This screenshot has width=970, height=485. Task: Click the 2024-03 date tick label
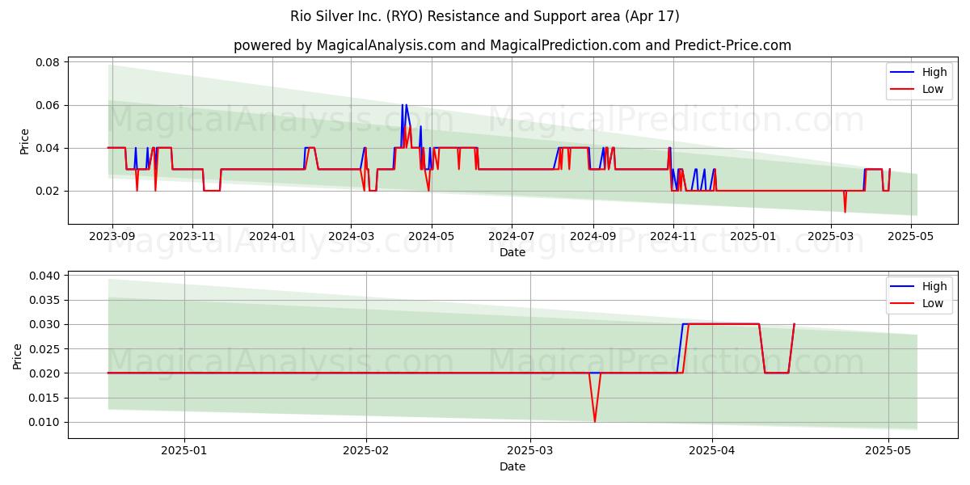click(x=351, y=237)
